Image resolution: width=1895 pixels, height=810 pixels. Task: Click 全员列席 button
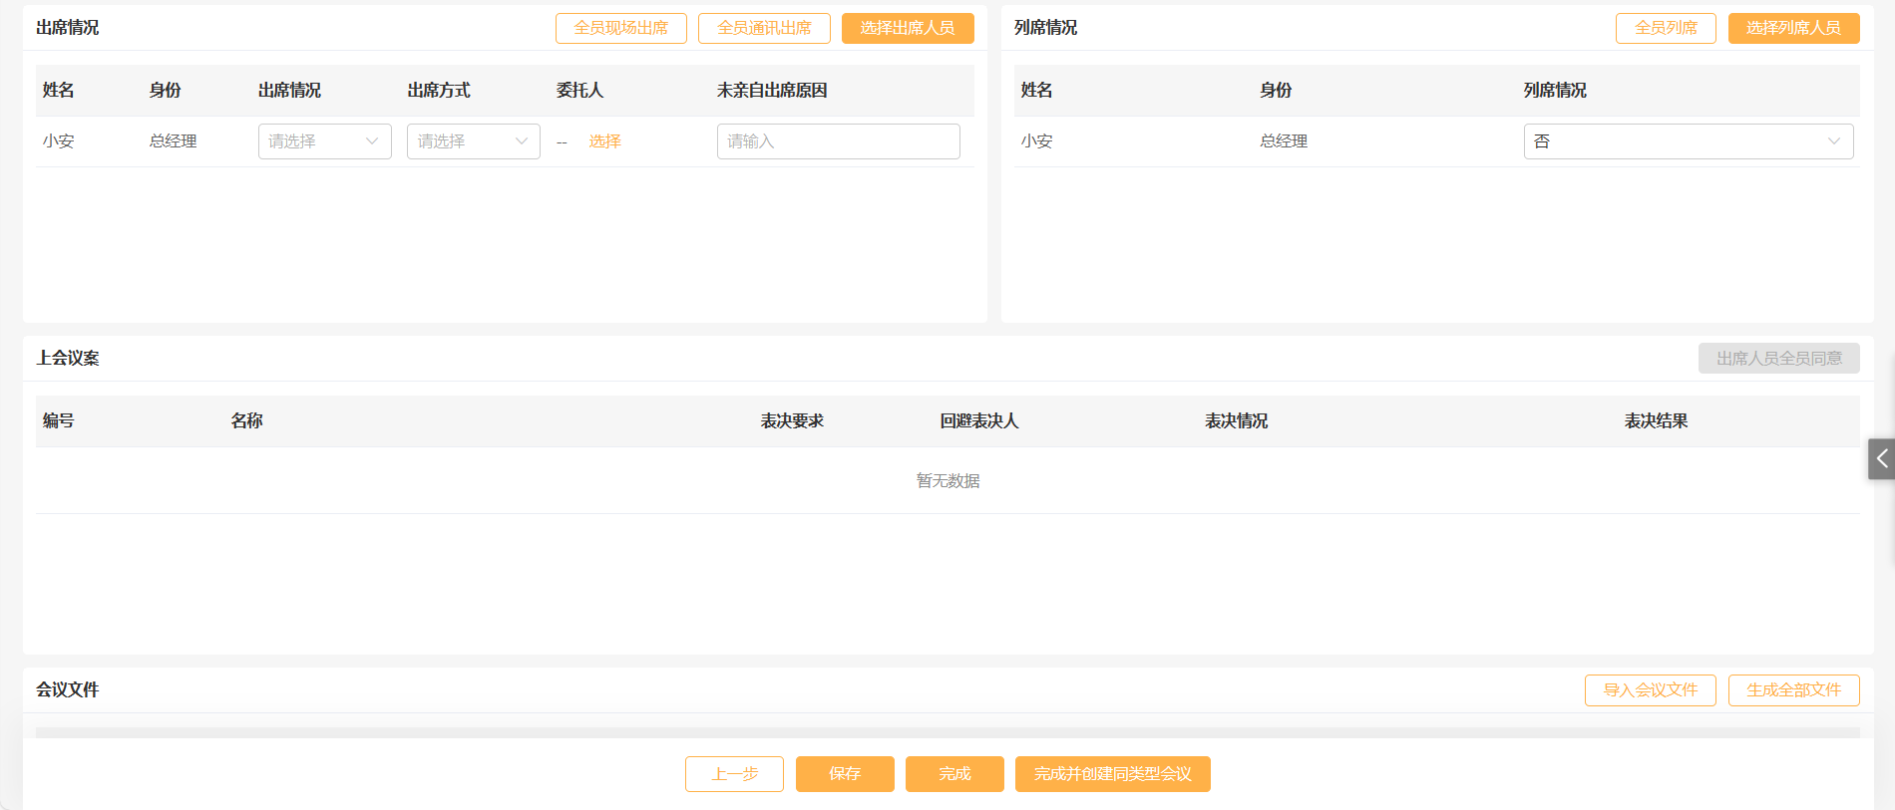click(x=1666, y=28)
